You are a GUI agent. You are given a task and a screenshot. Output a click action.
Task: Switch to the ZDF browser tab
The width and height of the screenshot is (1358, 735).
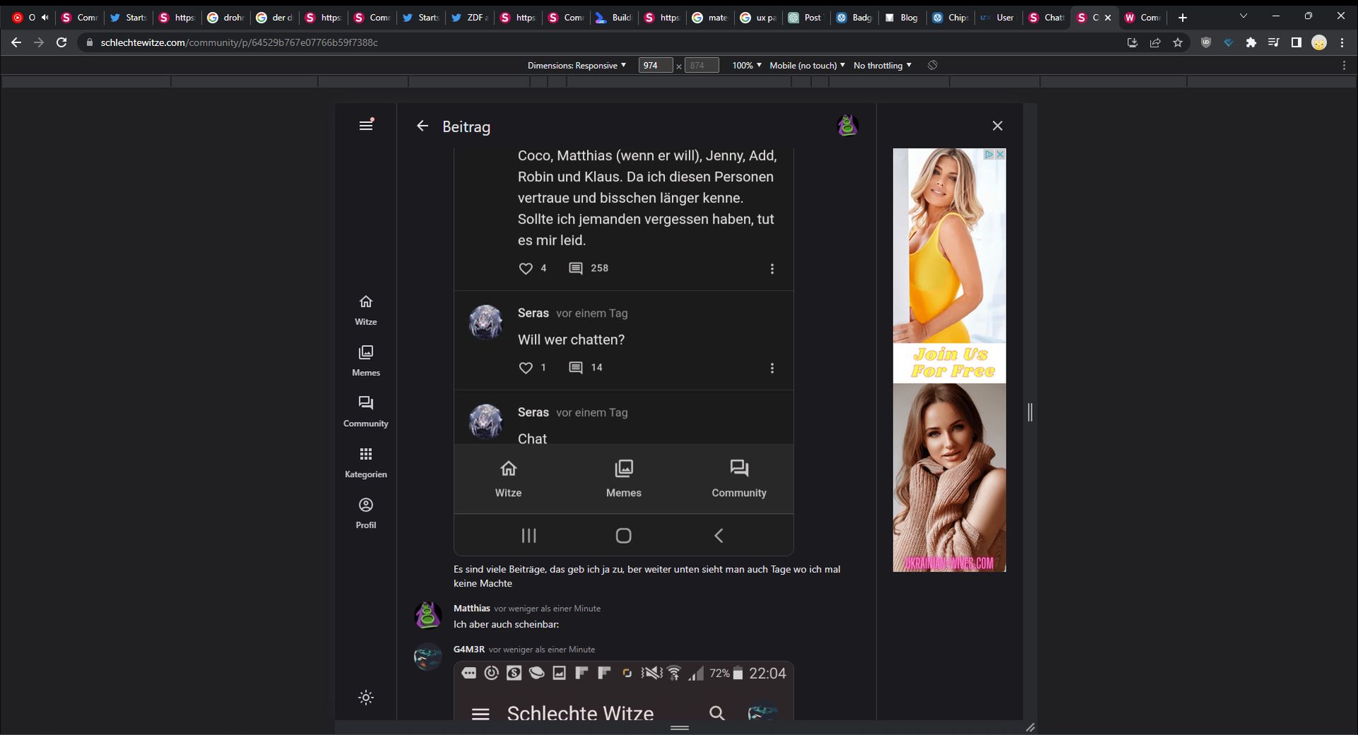pos(469,18)
